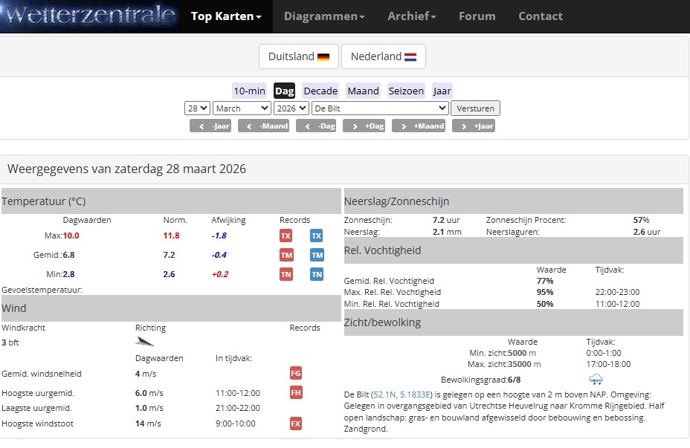Viewport: 690px width, 448px height.
Task: Click the blue TX max temperature record icon
Action: [x=317, y=236]
